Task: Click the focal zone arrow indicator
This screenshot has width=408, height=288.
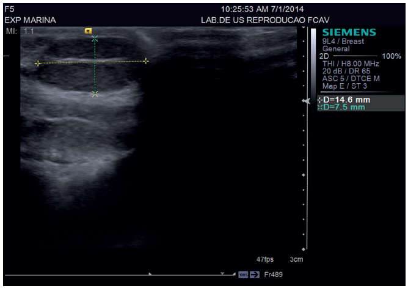Action: coord(307,100)
